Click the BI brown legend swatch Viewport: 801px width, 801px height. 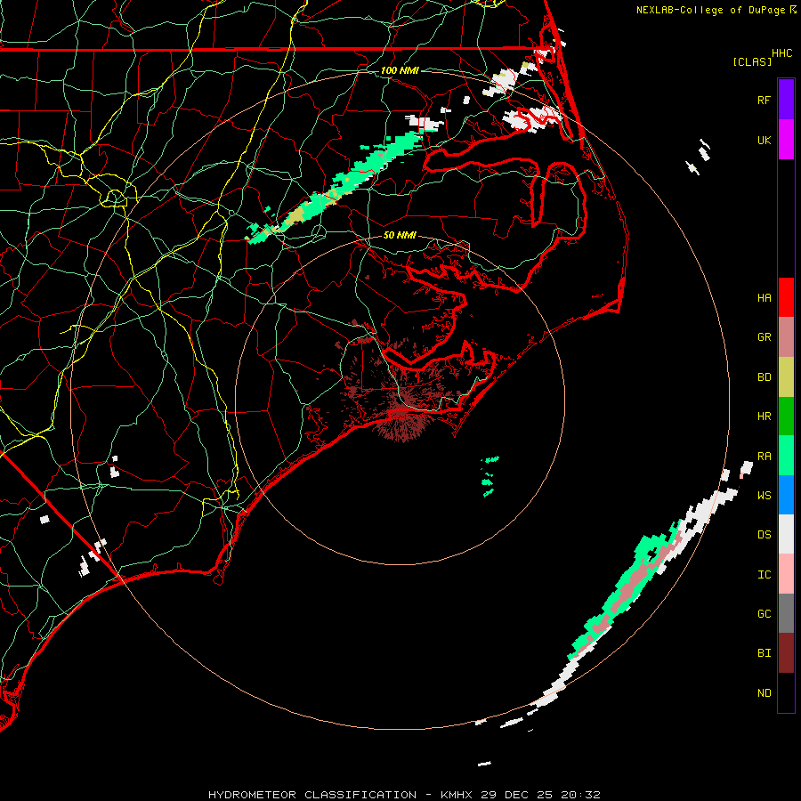point(786,653)
